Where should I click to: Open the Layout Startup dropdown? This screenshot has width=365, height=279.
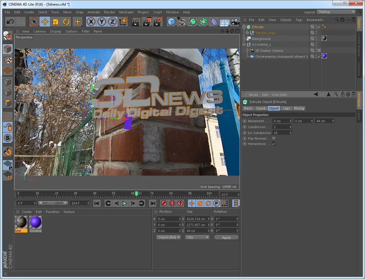(x=336, y=12)
